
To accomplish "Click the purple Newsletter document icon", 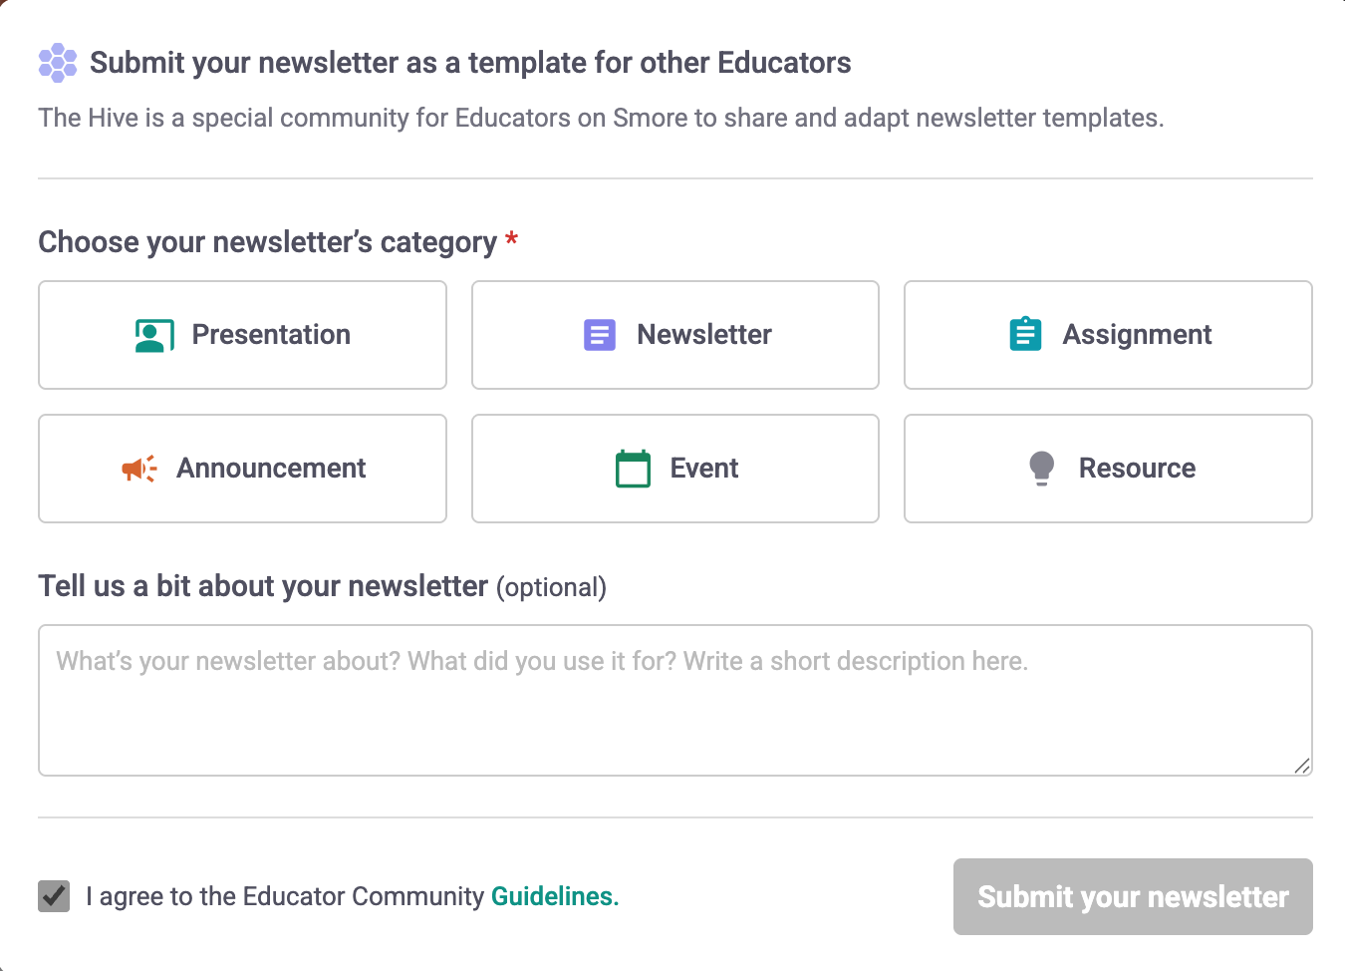I will (599, 335).
